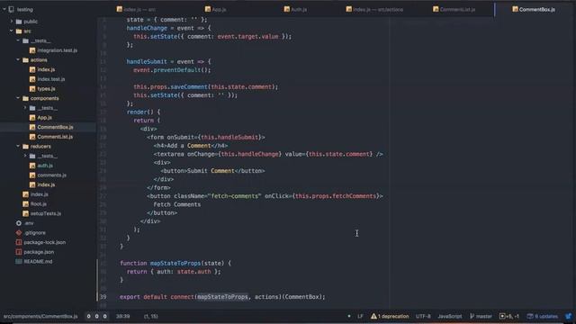Viewport: 576px width, 324px height.
Task: Click the Submit Comment button line in code
Action: 212,171
